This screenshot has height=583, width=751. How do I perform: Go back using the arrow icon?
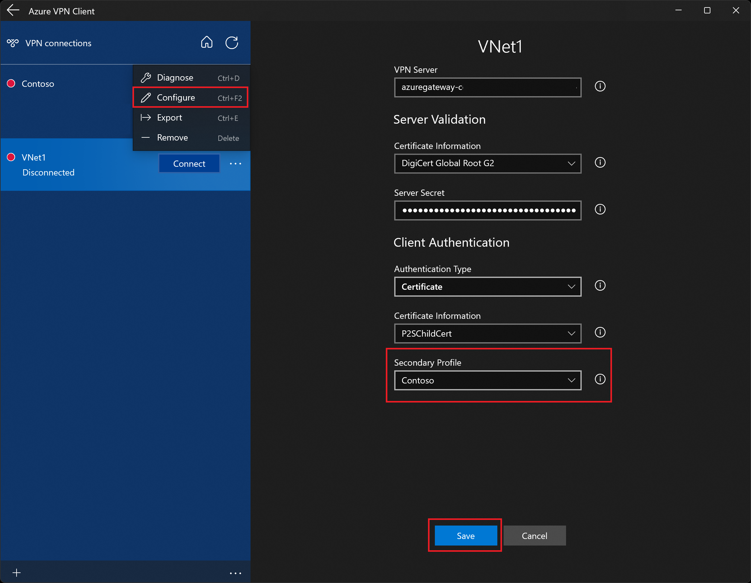(13, 10)
